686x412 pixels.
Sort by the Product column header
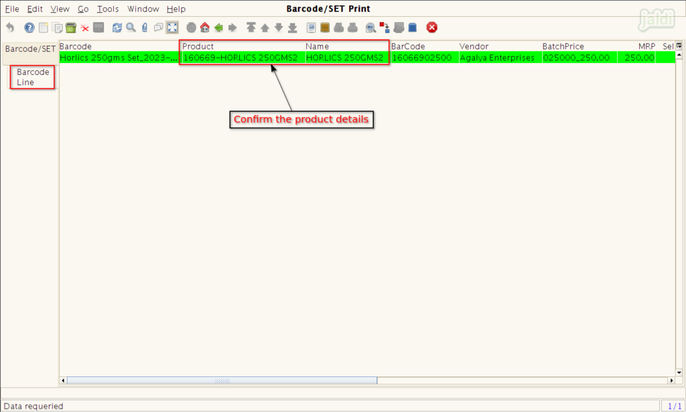(x=243, y=46)
